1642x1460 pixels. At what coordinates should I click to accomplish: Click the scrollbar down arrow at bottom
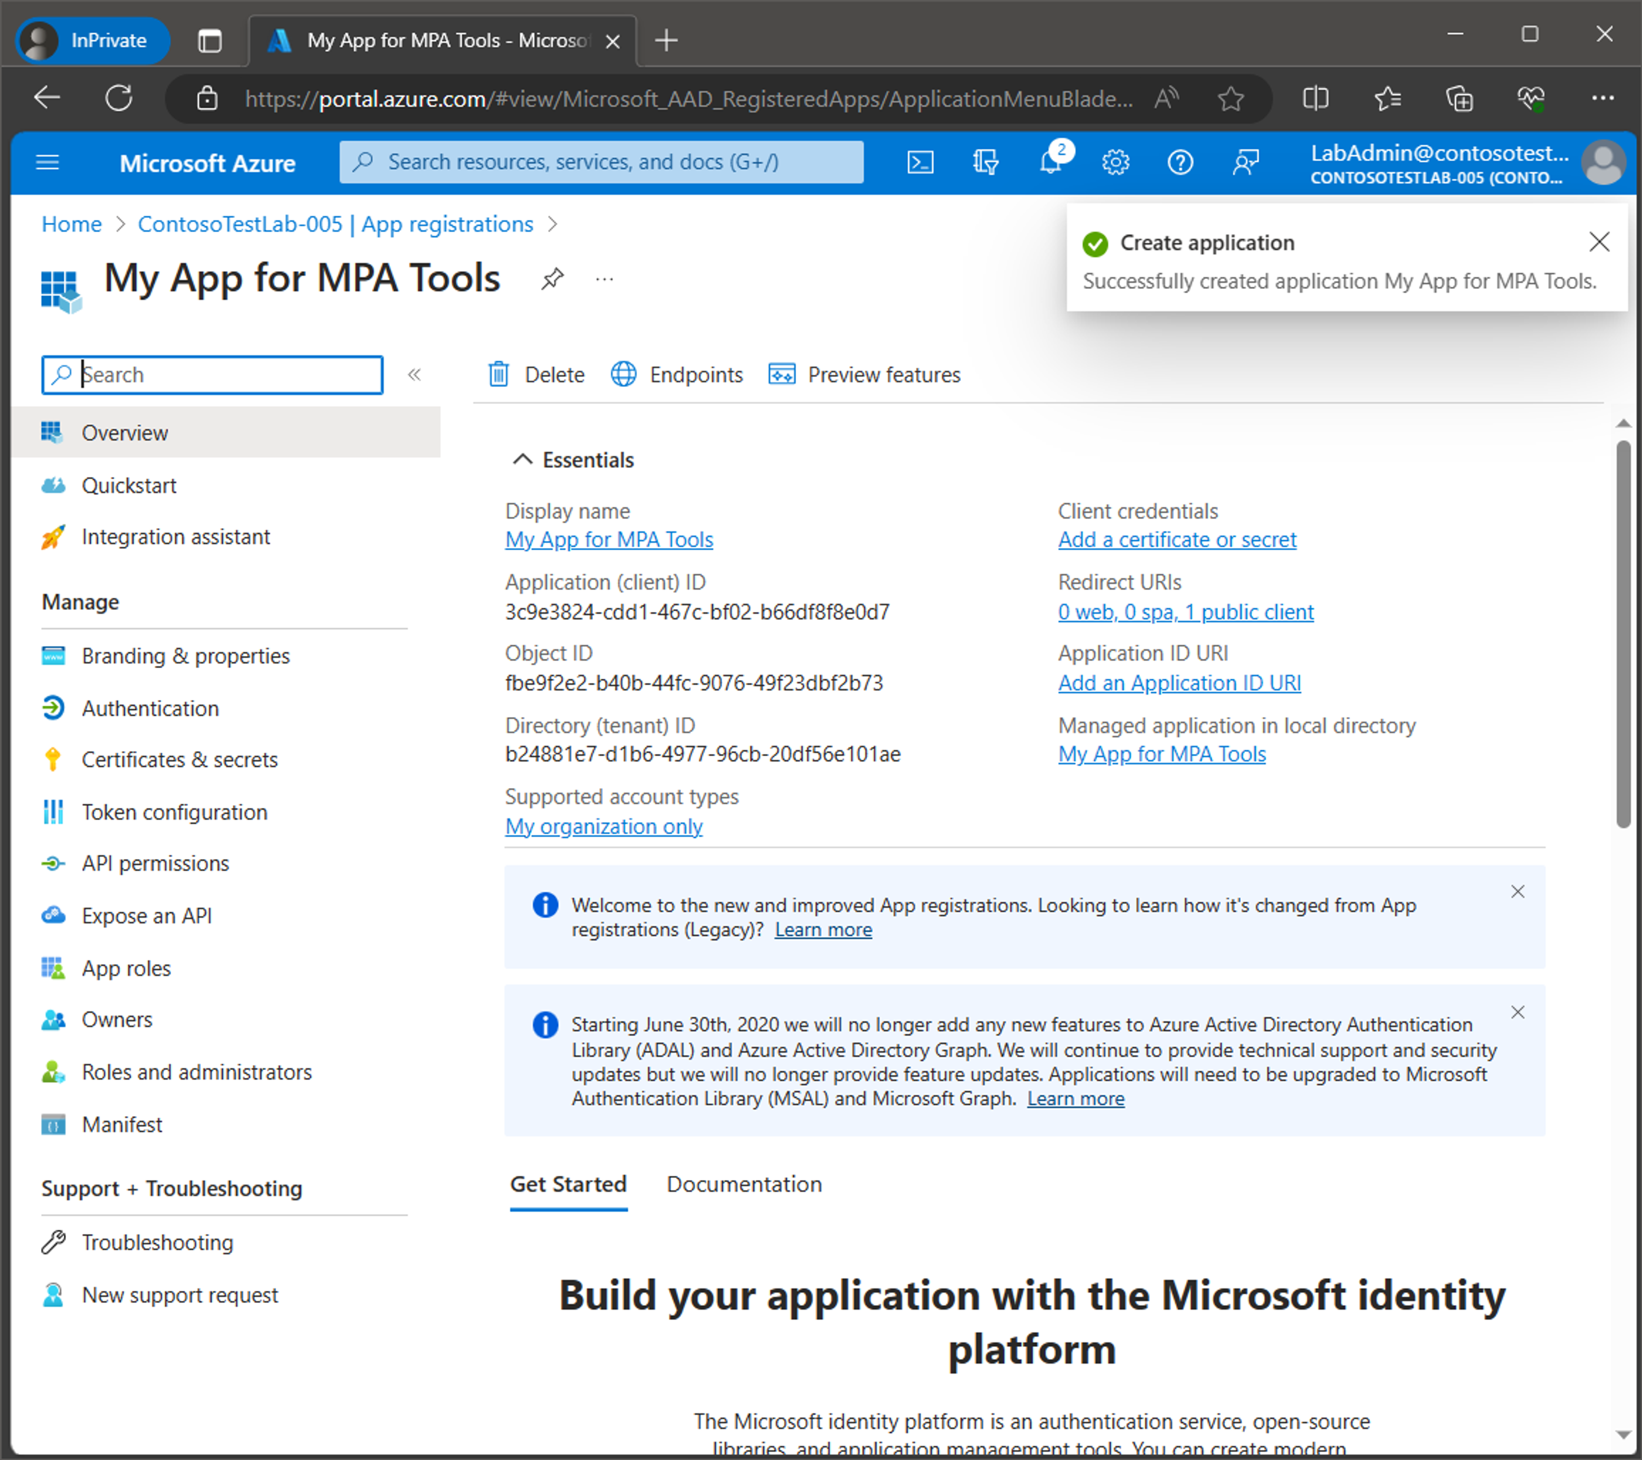click(1624, 1434)
